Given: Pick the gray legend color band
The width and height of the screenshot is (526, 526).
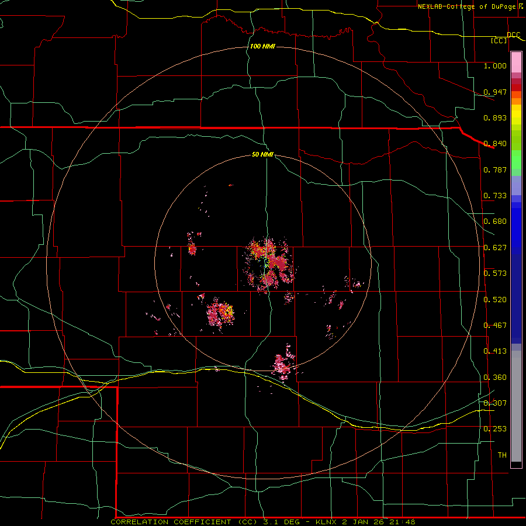Looking at the screenshot, I should pos(516,406).
